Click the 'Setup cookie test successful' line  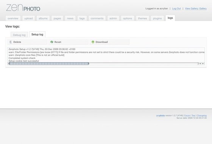23,61
